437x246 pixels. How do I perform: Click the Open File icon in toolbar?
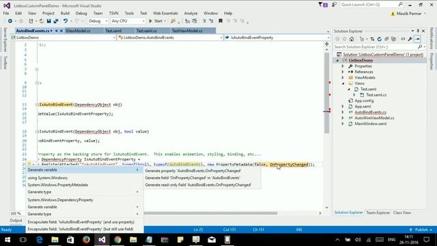point(41,21)
